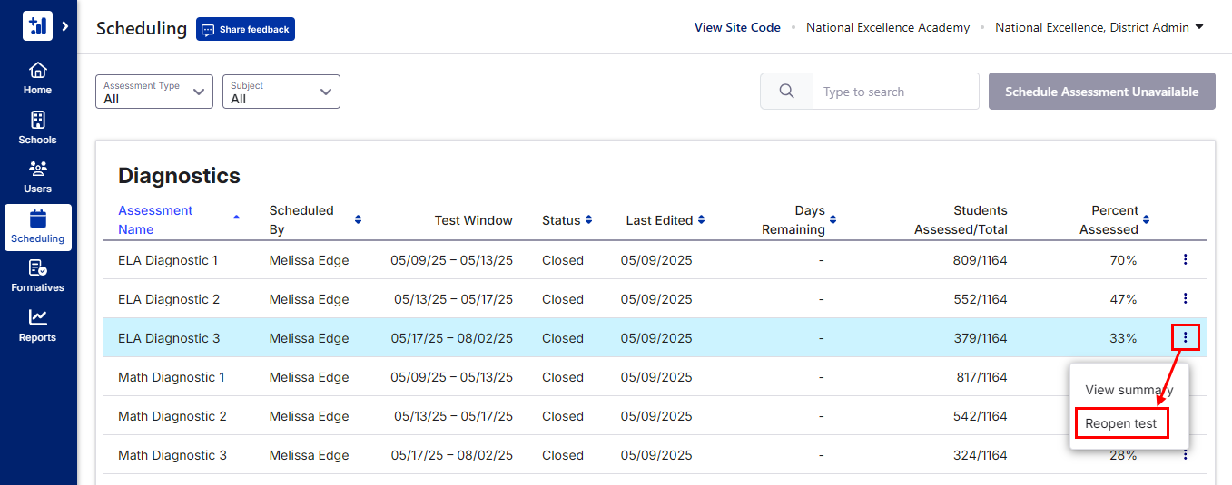The image size is (1232, 485).
Task: Open the Assessment Type dropdown
Action: [x=154, y=92]
